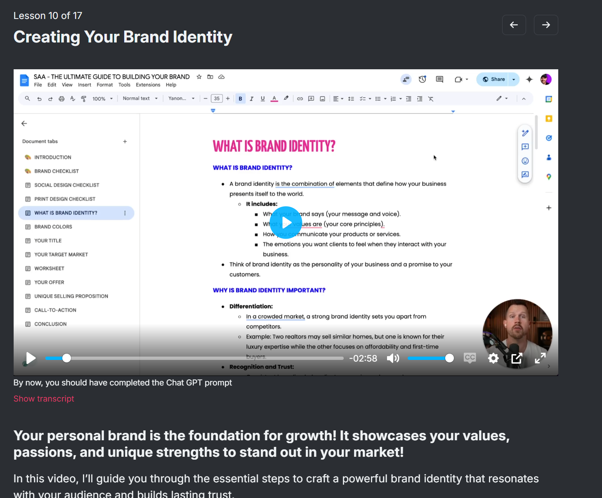
Task: Open video settings gear
Action: point(493,358)
